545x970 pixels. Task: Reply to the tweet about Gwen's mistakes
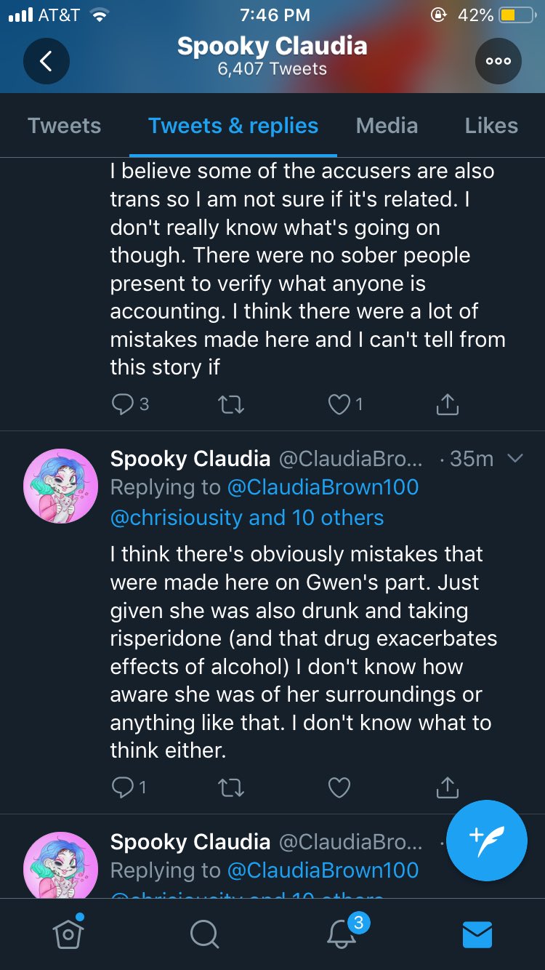point(124,787)
